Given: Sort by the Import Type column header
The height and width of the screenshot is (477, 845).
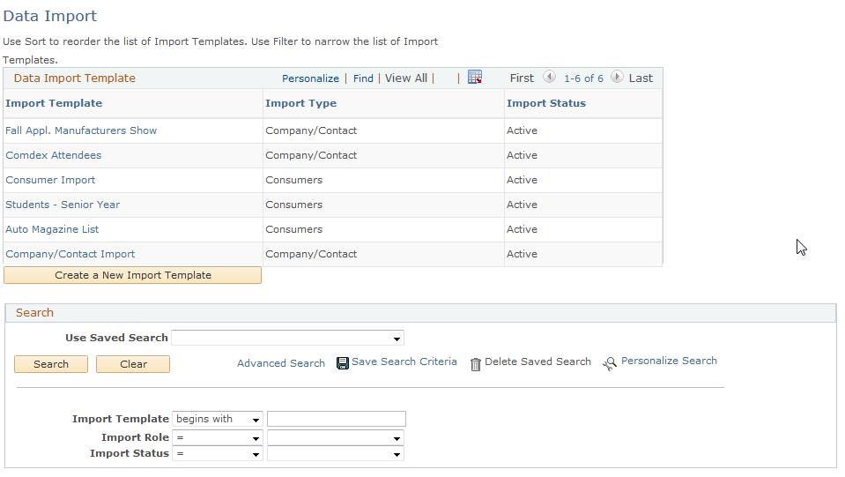Looking at the screenshot, I should coord(300,103).
